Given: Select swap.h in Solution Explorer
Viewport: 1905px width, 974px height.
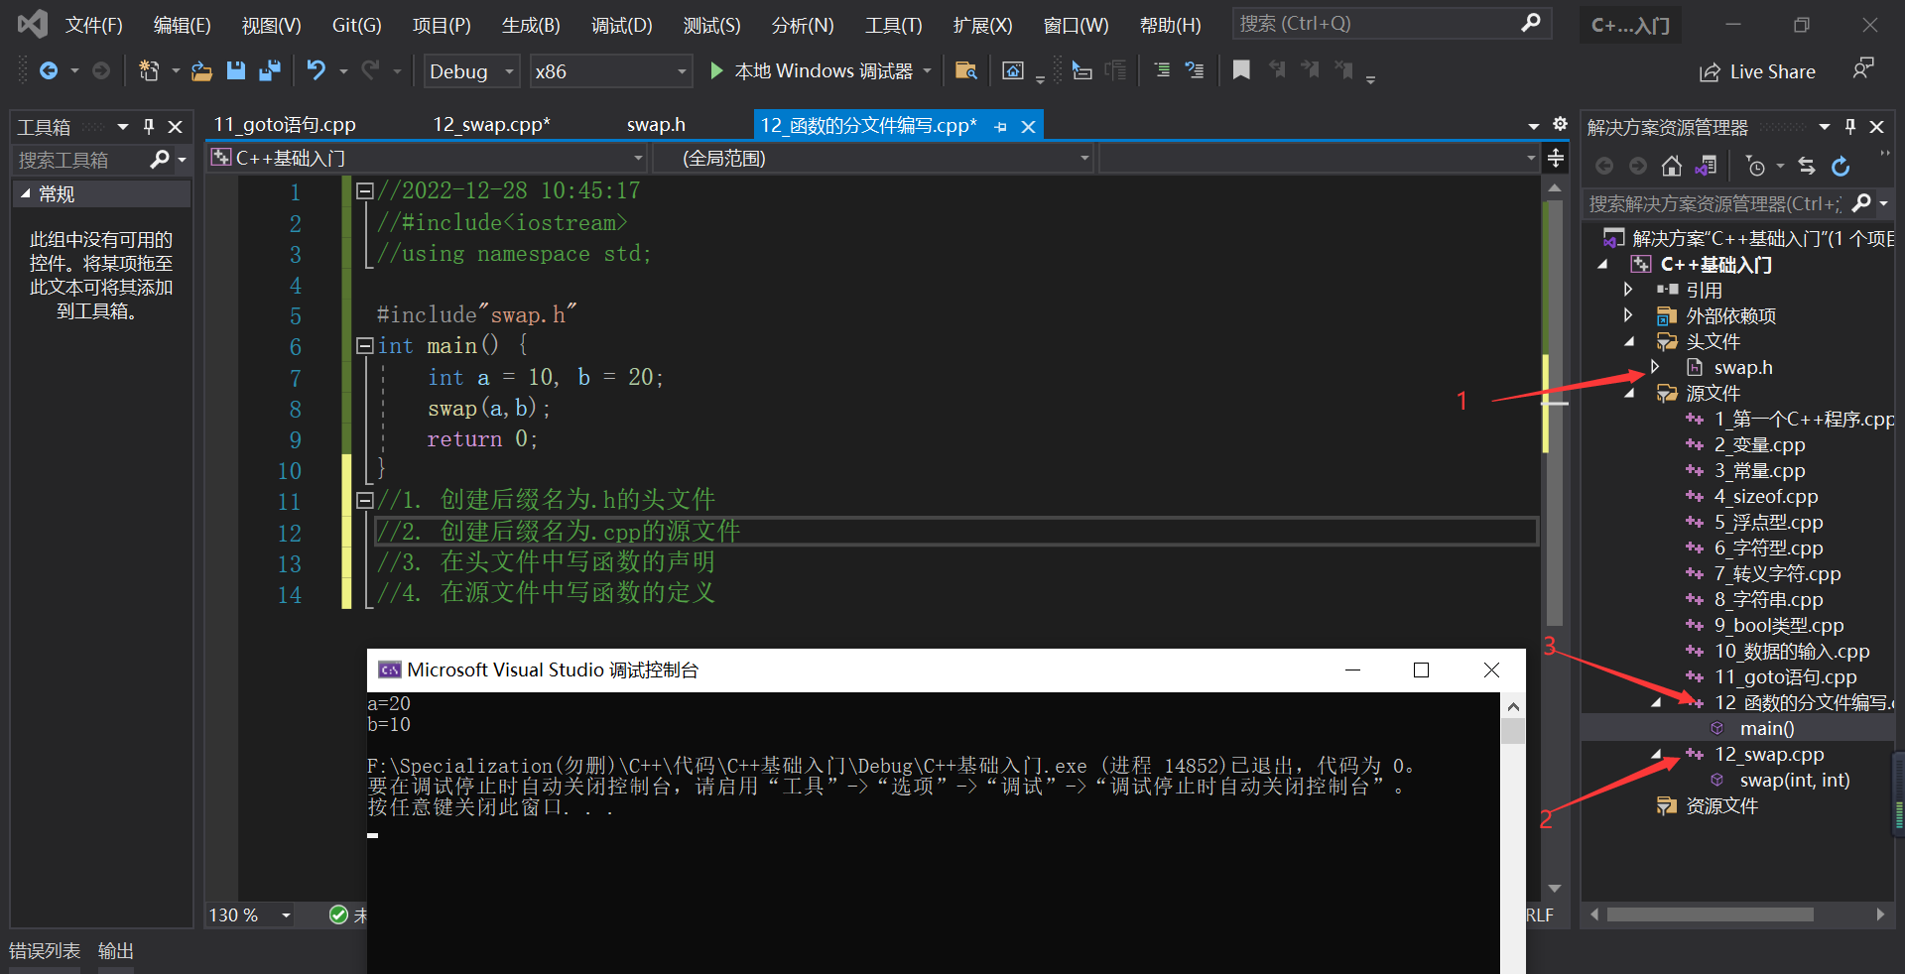Looking at the screenshot, I should 1743,368.
